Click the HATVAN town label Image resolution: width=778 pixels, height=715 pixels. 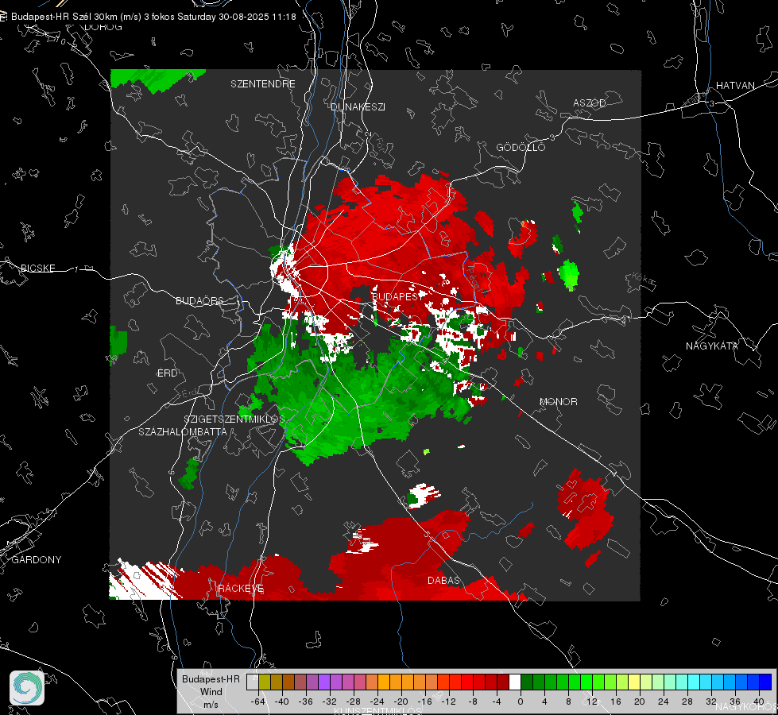click(735, 85)
